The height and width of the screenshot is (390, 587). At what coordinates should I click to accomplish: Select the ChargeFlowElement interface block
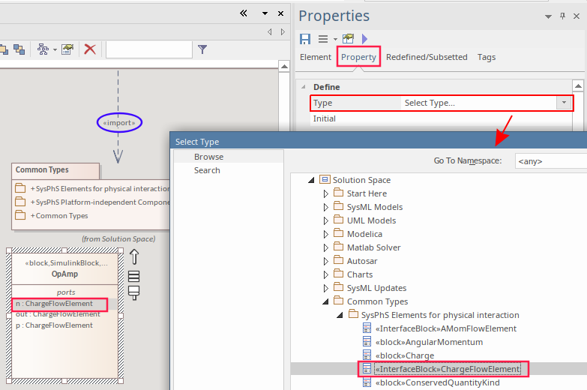click(x=447, y=369)
